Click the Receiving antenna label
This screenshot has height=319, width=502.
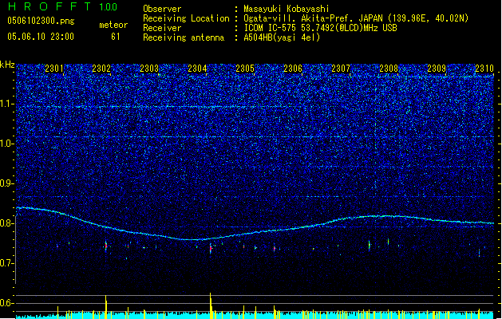pyautogui.click(x=184, y=37)
